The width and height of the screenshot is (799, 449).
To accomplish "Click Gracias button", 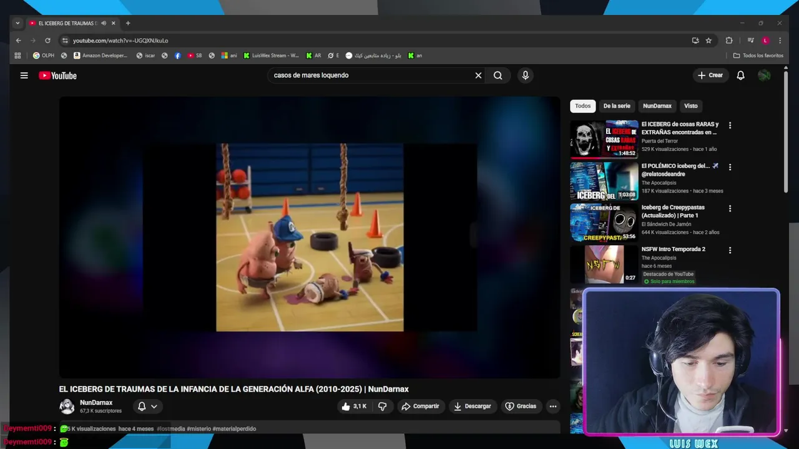I will [x=521, y=406].
